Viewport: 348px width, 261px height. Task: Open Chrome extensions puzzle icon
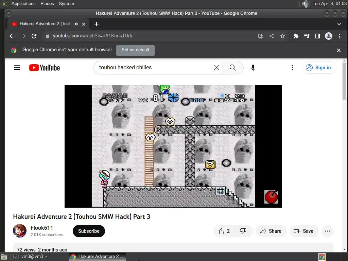pyautogui.click(x=296, y=36)
